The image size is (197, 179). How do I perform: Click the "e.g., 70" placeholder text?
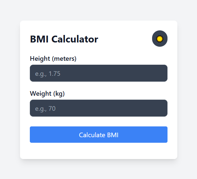tap(45, 108)
